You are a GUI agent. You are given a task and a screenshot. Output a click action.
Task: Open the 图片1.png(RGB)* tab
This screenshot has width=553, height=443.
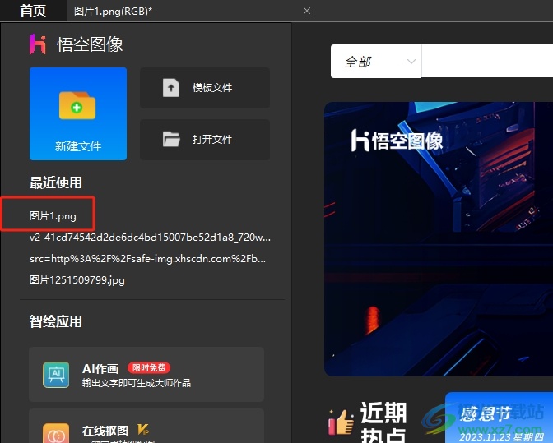coord(113,12)
